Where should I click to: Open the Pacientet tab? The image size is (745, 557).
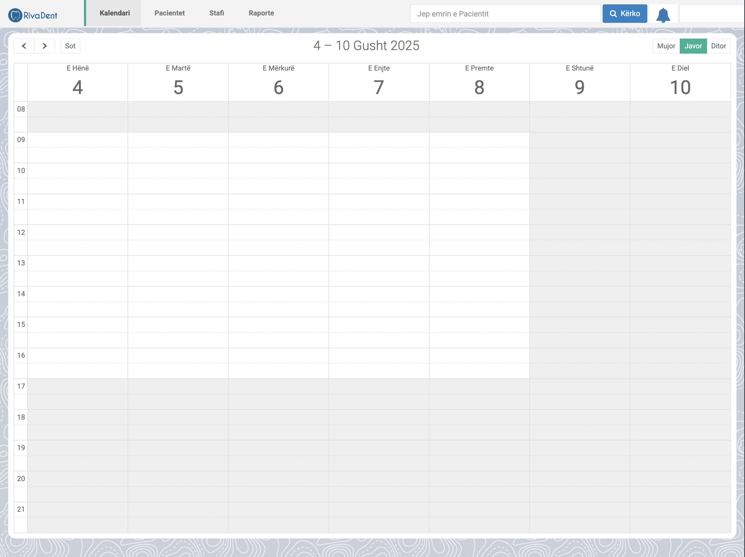click(x=169, y=13)
